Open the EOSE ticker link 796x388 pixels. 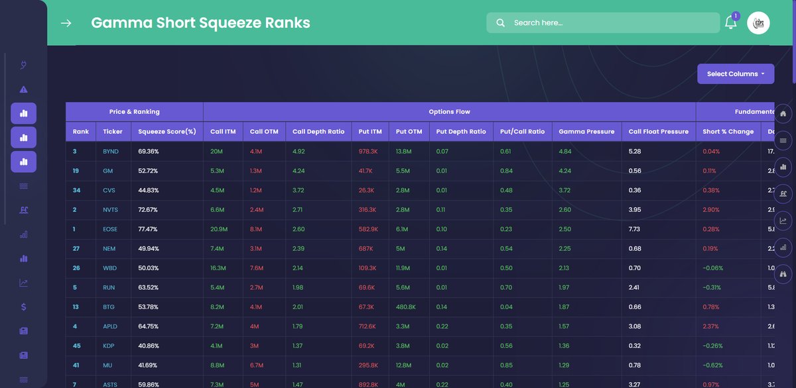111,229
